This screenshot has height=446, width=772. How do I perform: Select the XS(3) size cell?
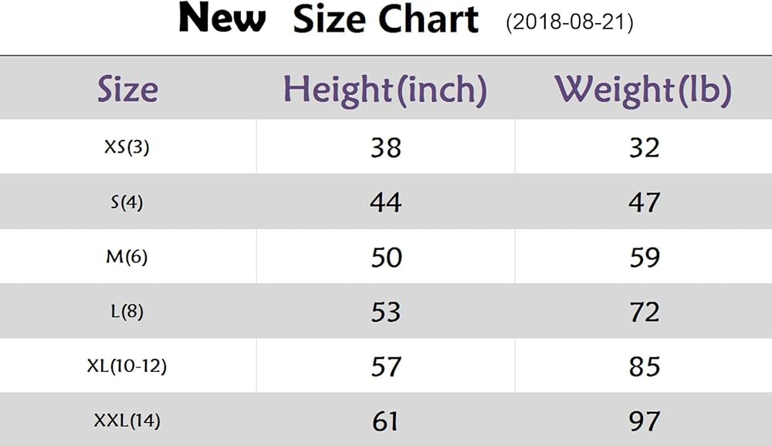tap(127, 147)
